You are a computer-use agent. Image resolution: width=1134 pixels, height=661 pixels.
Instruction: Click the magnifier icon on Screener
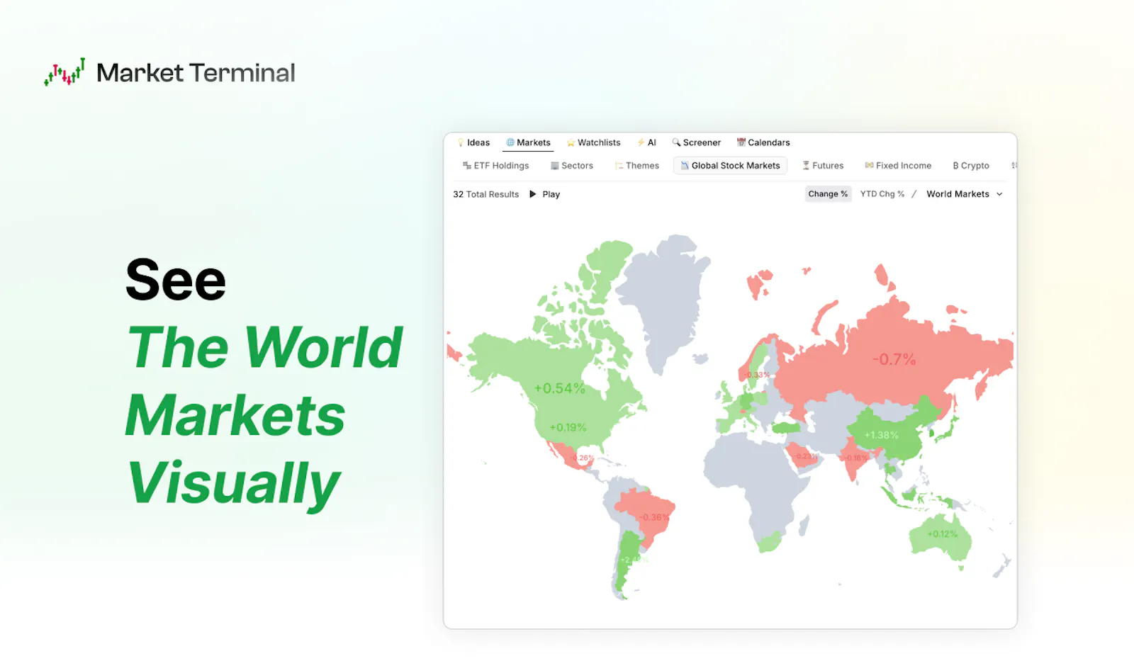point(676,142)
